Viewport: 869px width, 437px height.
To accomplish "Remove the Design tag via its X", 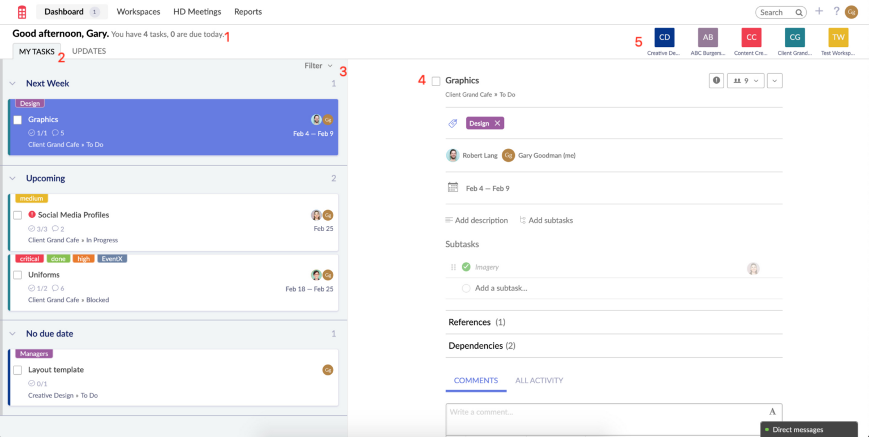I will 497,123.
